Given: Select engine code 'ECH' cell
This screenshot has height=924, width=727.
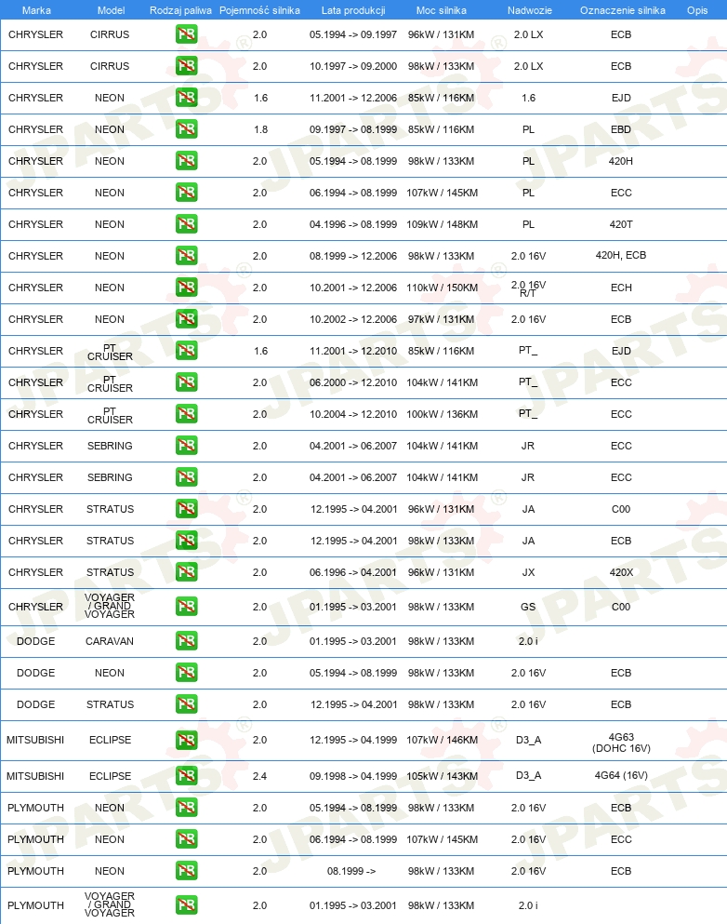Looking at the screenshot, I should click(621, 288).
